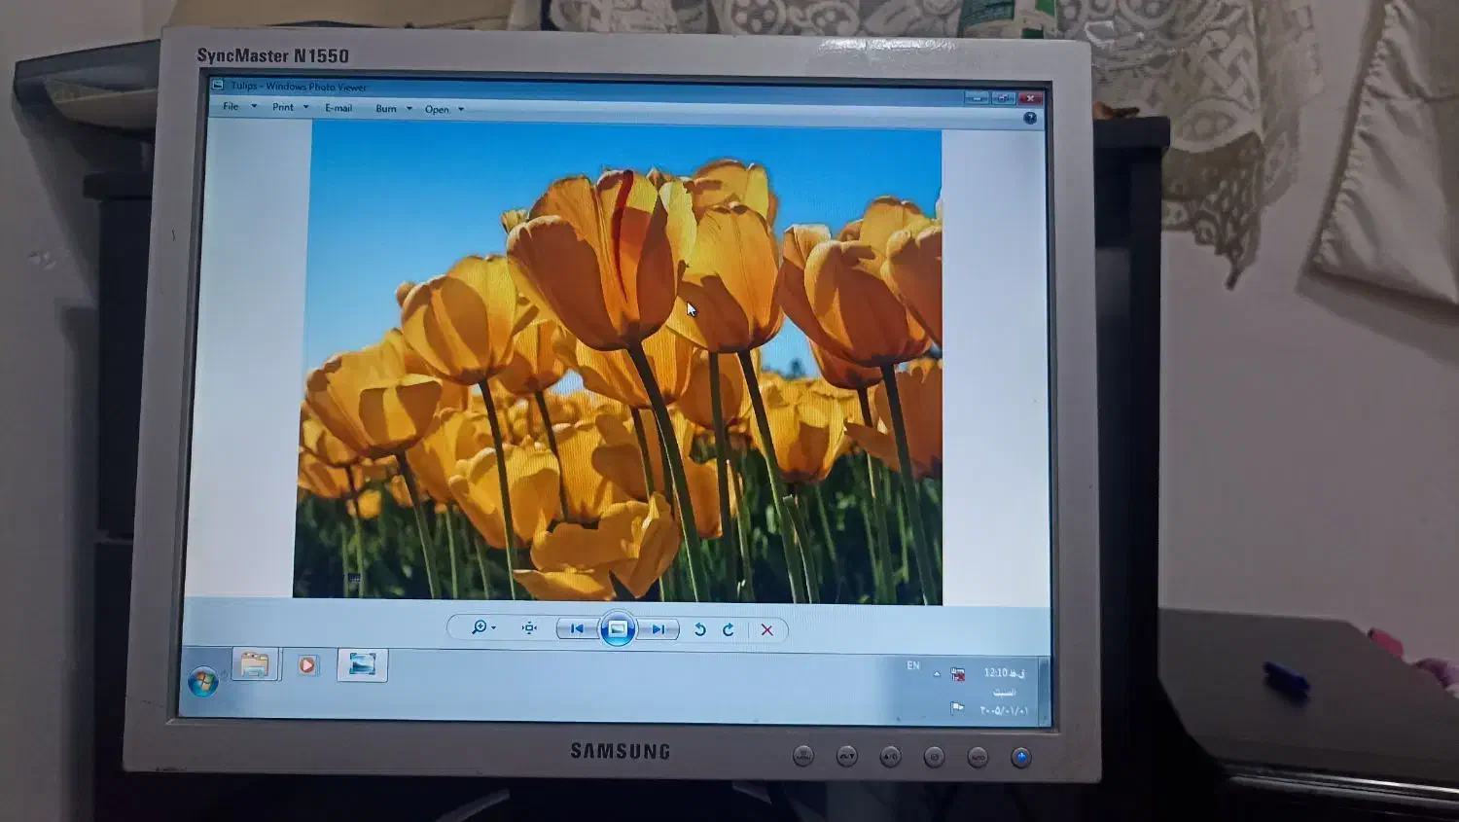The image size is (1459, 822).
Task: Rotate the image counterclockwise
Action: coord(699,629)
